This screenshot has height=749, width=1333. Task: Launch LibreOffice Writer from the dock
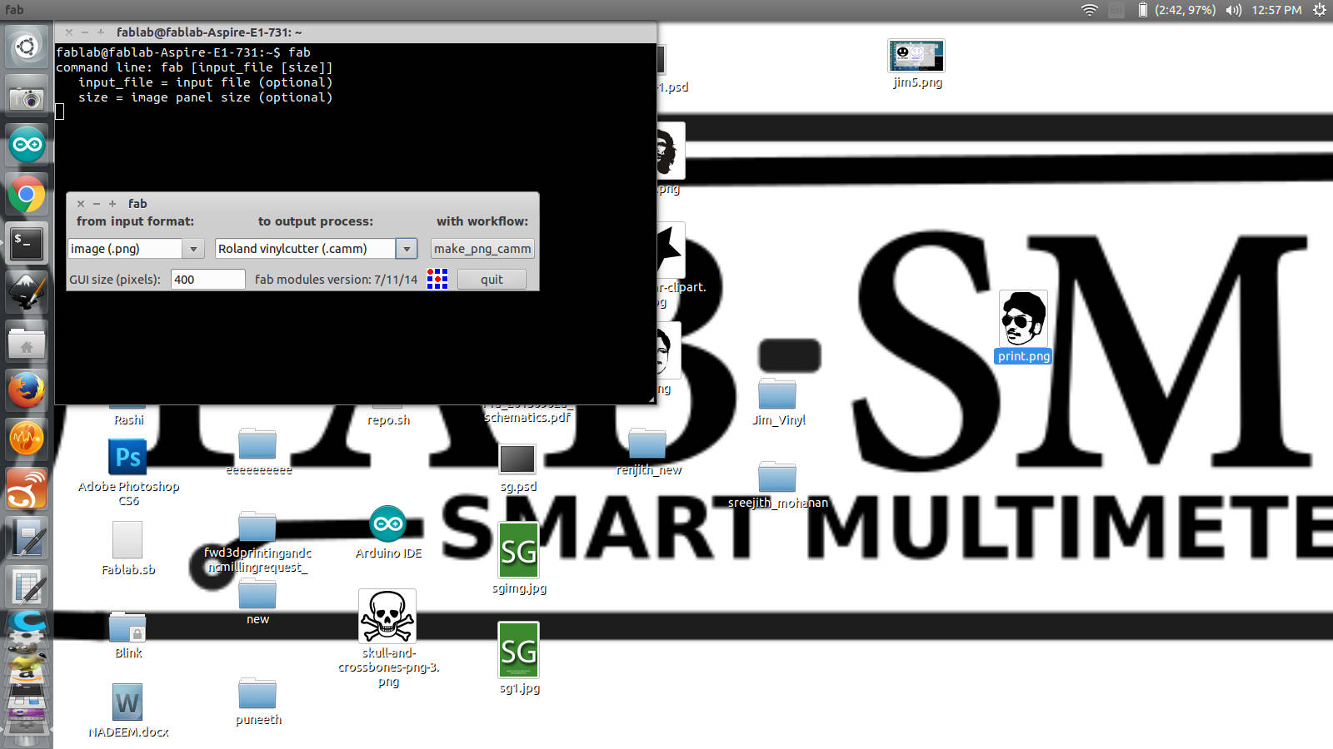pos(27,538)
